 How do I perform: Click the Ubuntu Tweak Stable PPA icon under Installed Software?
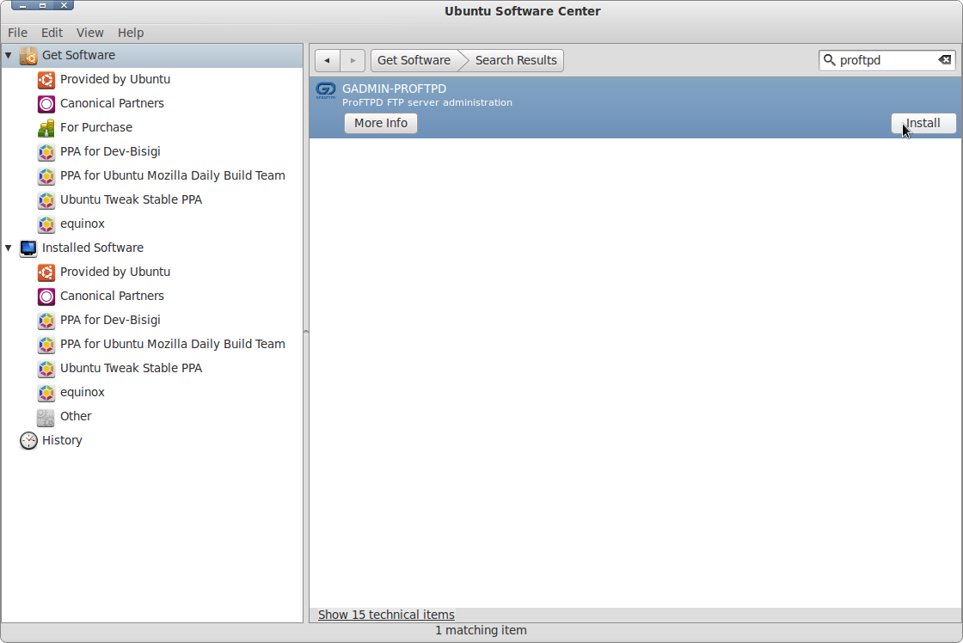[x=46, y=369]
